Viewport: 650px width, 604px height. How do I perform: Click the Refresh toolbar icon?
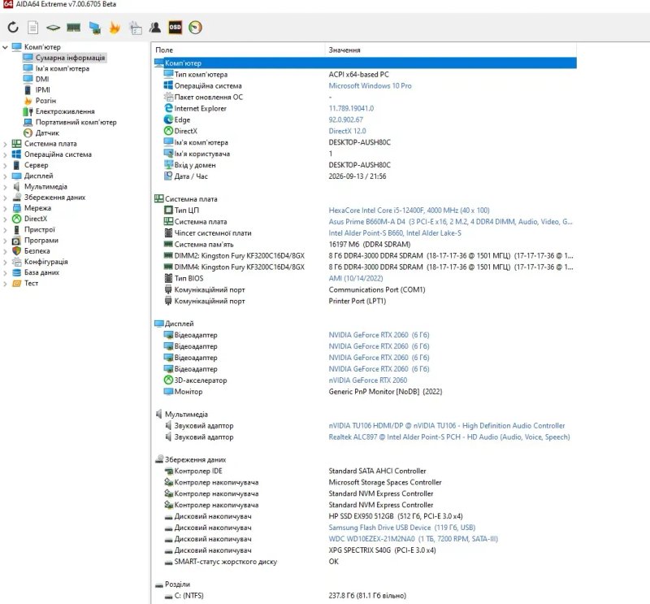[13, 28]
